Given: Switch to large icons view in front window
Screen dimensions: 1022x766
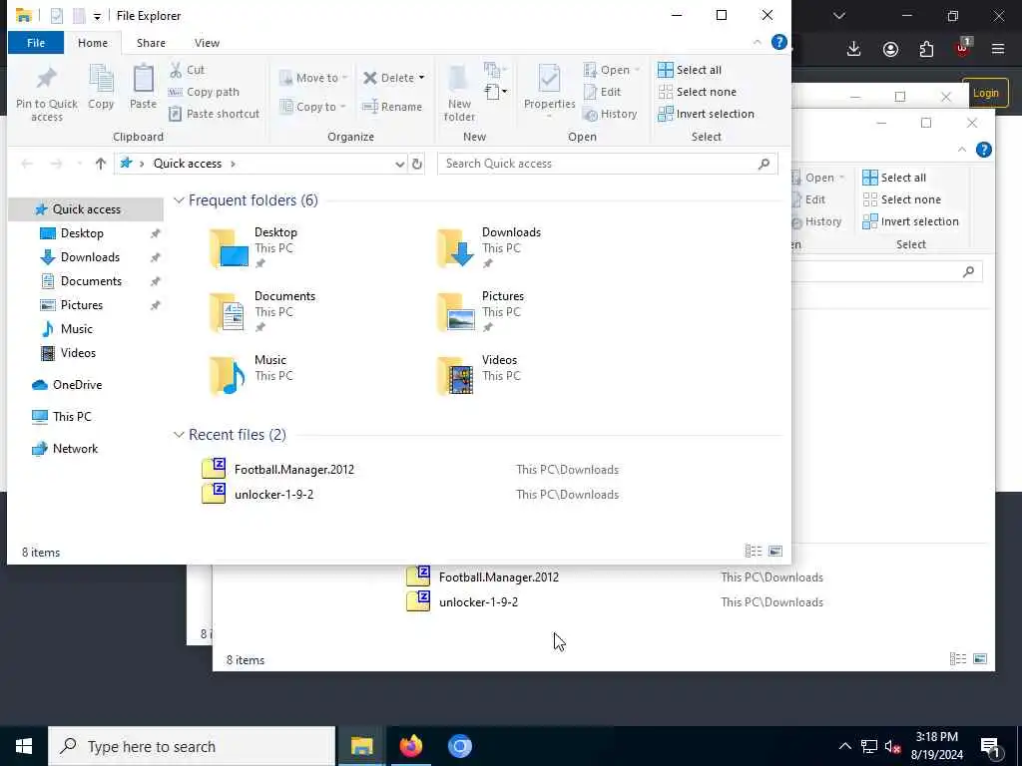Looking at the screenshot, I should click(774, 552).
